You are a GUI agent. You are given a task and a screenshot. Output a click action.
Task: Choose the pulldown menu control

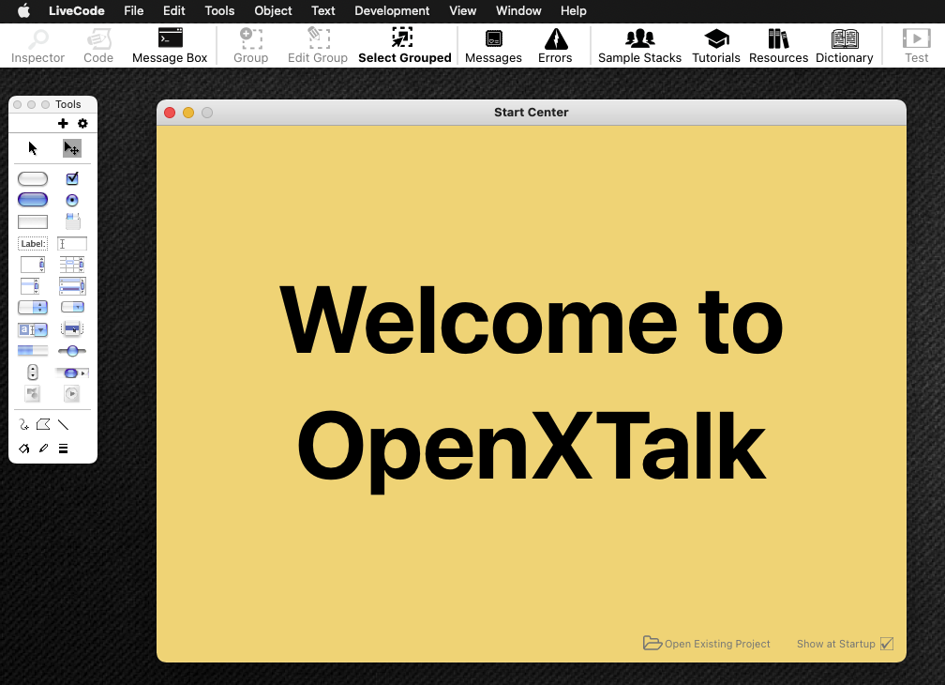(72, 307)
